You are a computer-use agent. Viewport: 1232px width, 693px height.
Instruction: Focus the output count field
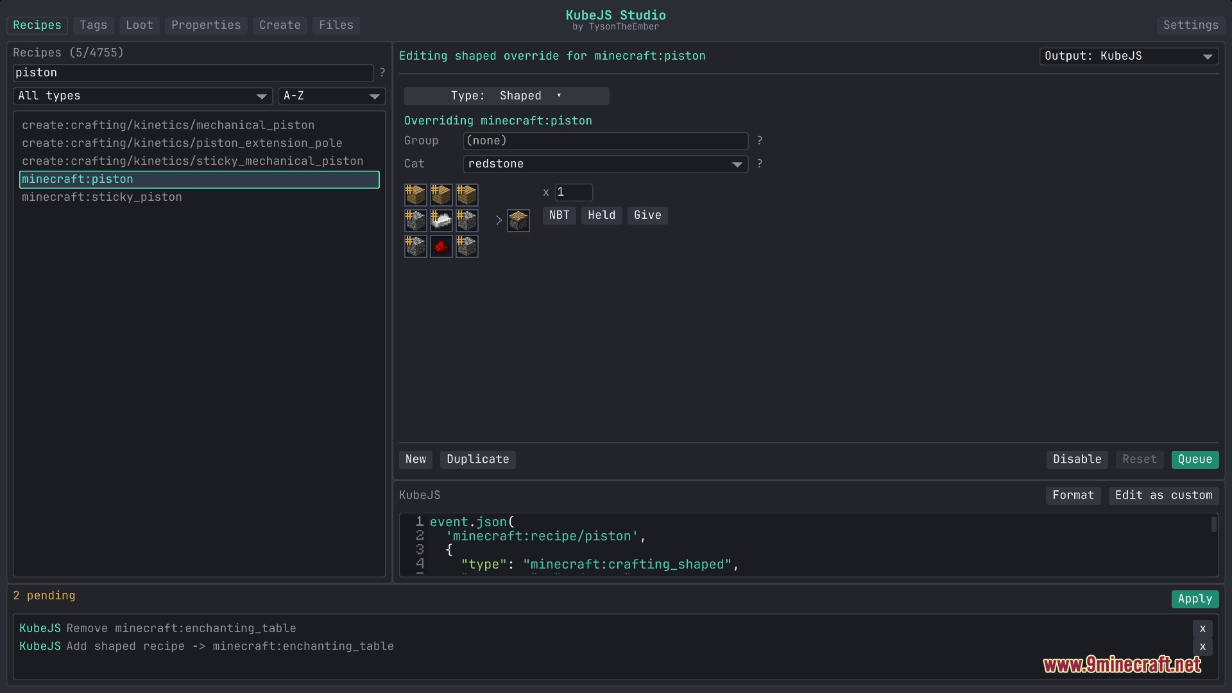[574, 193]
